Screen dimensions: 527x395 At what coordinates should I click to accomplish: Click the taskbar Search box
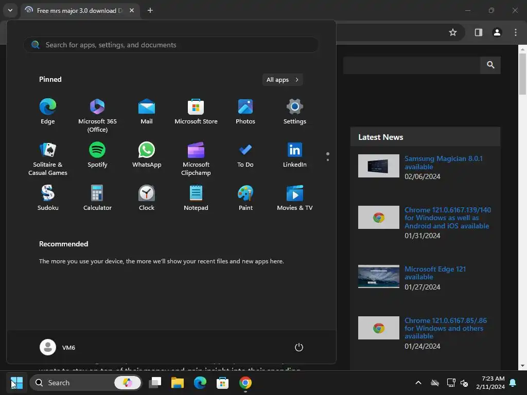coord(86,383)
